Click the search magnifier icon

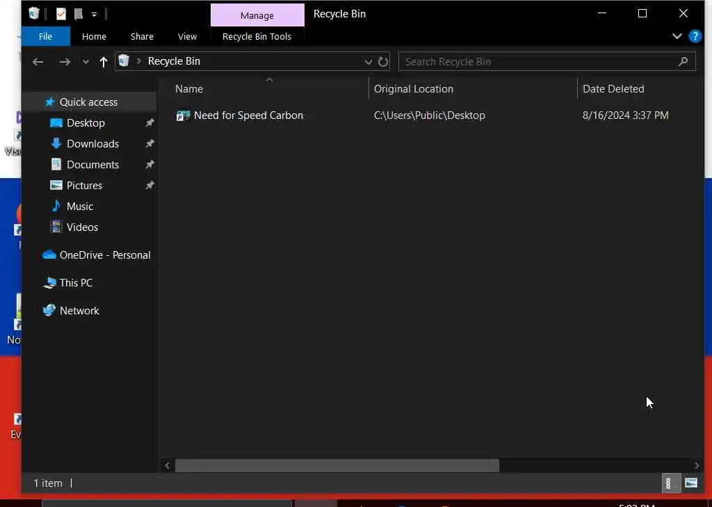[x=683, y=61]
